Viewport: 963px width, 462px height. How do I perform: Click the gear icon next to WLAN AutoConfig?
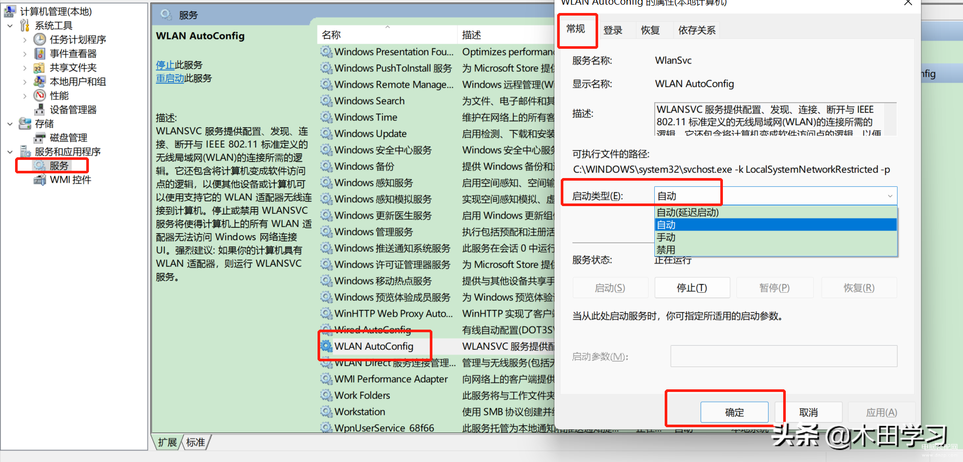[326, 346]
